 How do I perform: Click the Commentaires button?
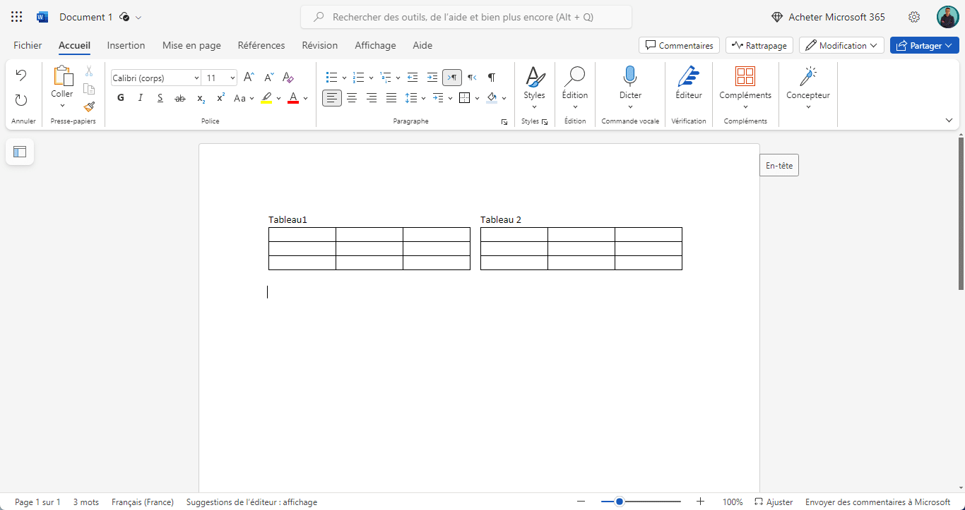(679, 45)
